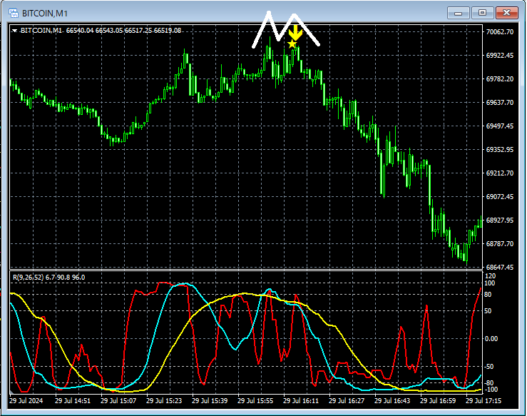Click the 29 Jul 16:11 time label
527x416 pixels.
[301, 401]
